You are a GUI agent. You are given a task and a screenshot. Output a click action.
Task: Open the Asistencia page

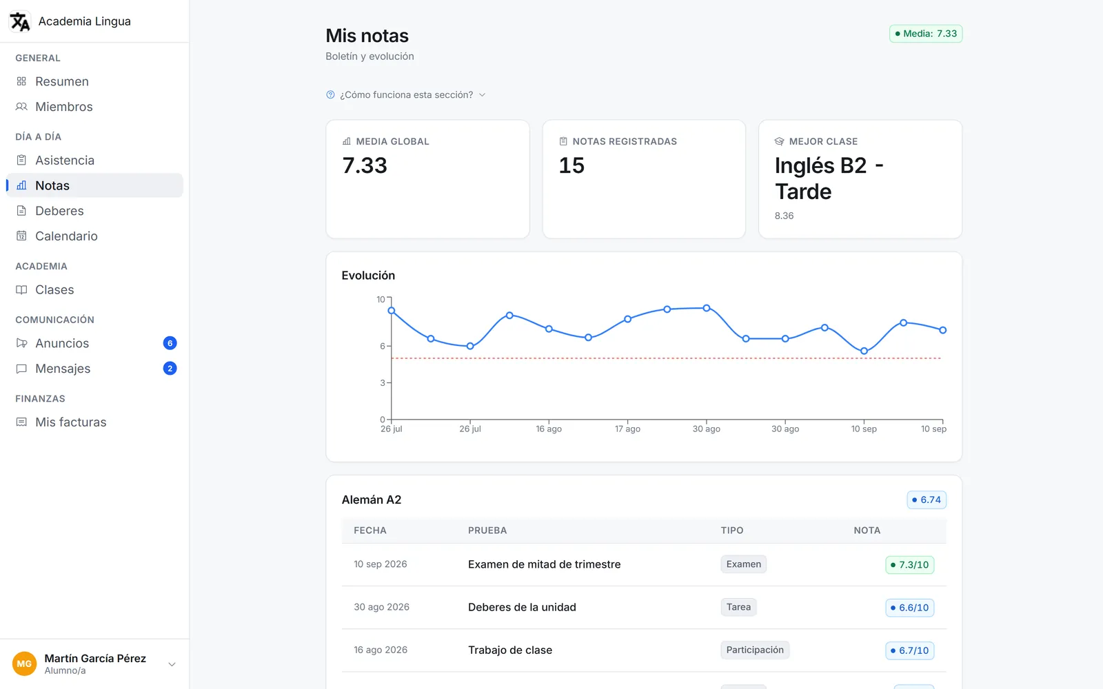pos(94,161)
